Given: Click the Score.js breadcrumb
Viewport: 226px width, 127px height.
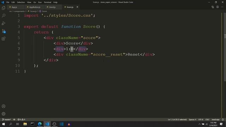Looking at the screenshot, I should [33, 11].
